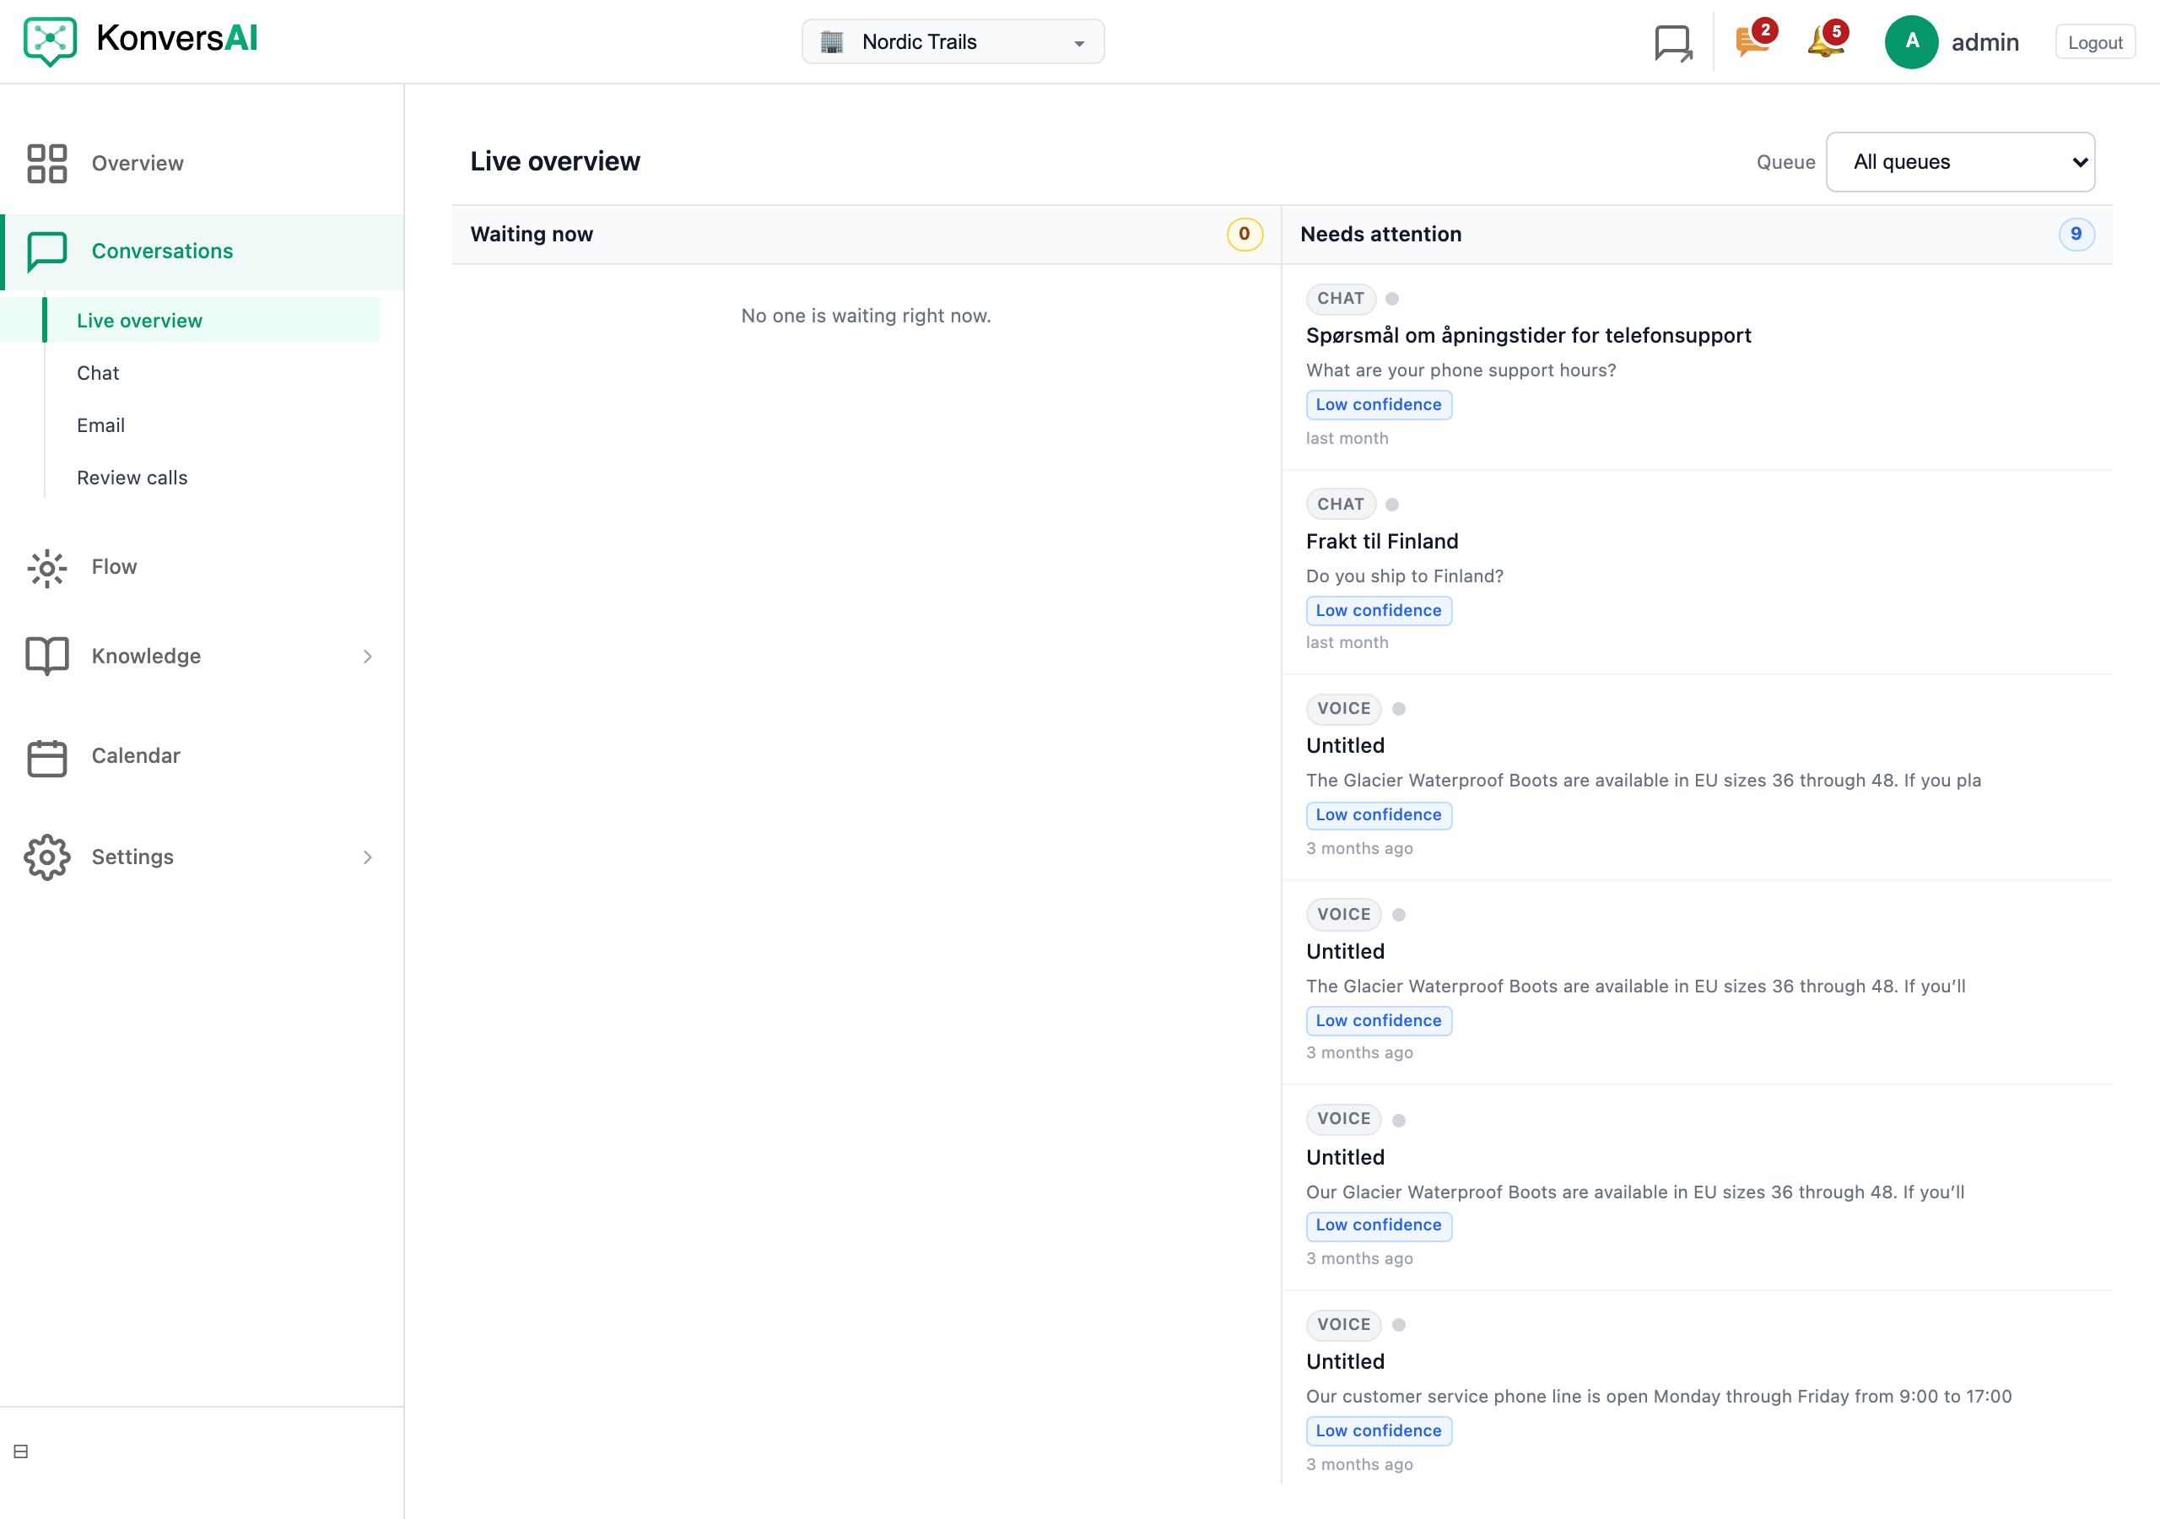Click the KonversAI brand name text
This screenshot has width=2160, height=1519.
pyautogui.click(x=177, y=39)
